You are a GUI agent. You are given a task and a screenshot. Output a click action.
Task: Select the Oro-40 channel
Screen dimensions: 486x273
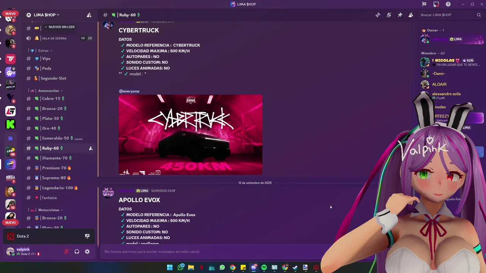point(59,128)
